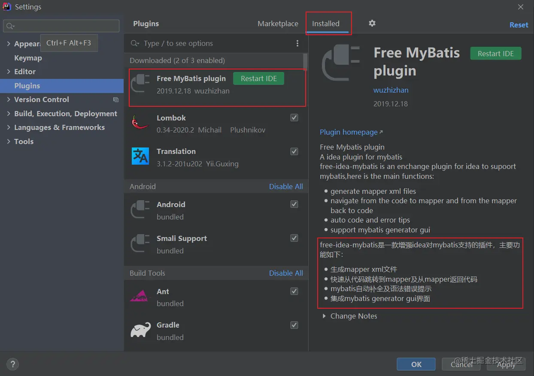Screen dimensions: 534x376
Task: Click the IntelliJ logo in title bar
Action: point(7,6)
